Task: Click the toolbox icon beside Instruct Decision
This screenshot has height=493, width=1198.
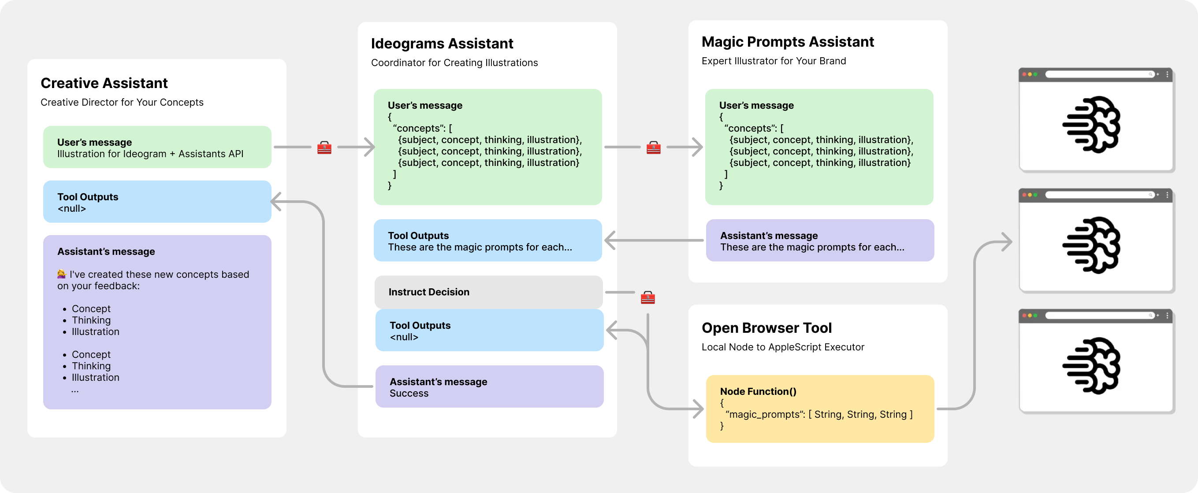Action: tap(647, 298)
